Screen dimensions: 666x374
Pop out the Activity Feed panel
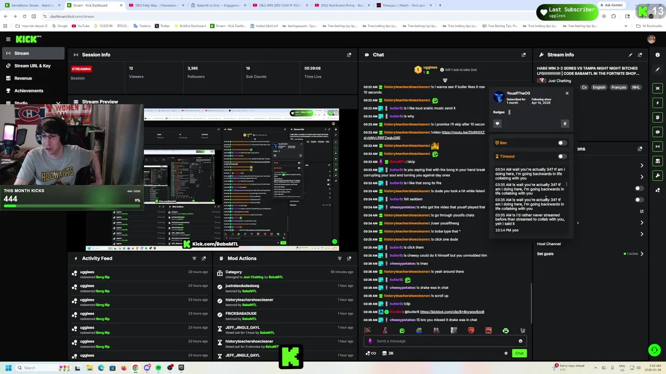point(203,258)
